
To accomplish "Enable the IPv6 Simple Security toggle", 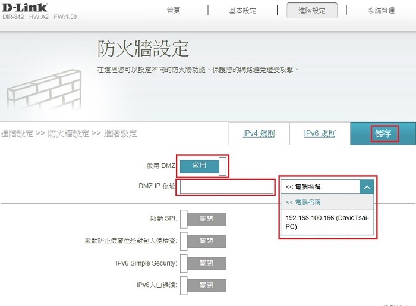I will click(203, 263).
